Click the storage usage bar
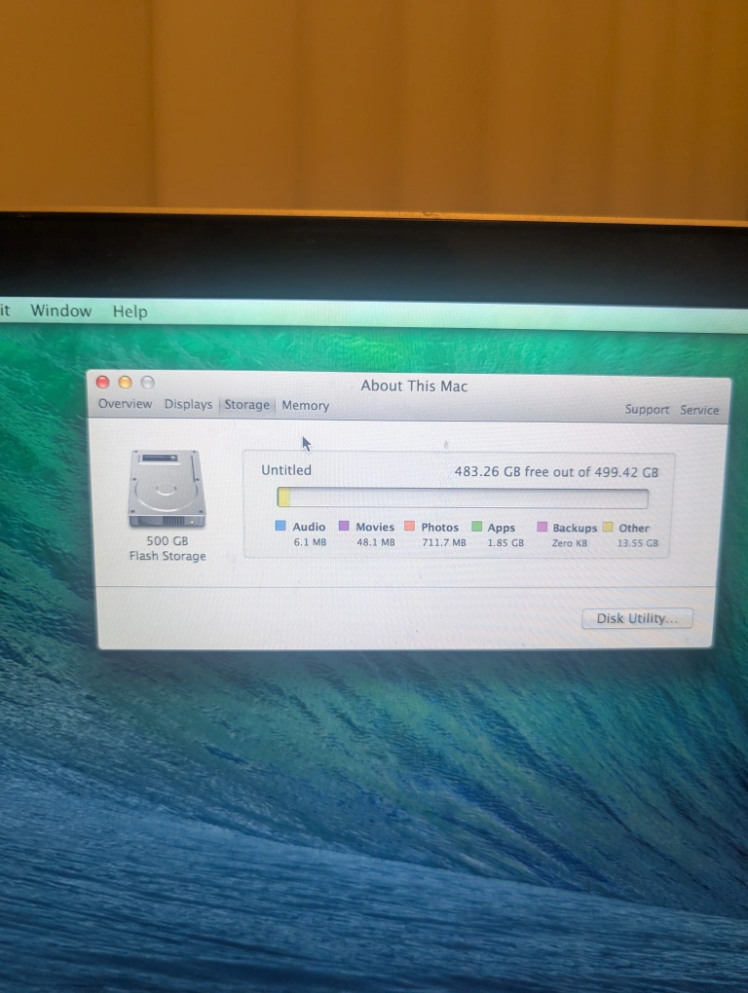Viewport: 748px width, 993px height. point(463,498)
